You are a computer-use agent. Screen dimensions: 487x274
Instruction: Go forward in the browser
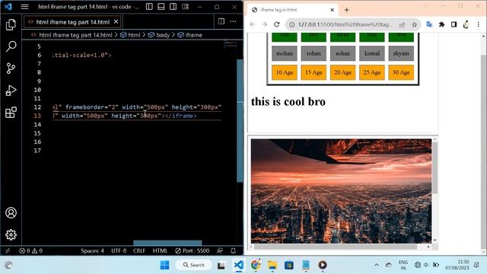pos(264,24)
